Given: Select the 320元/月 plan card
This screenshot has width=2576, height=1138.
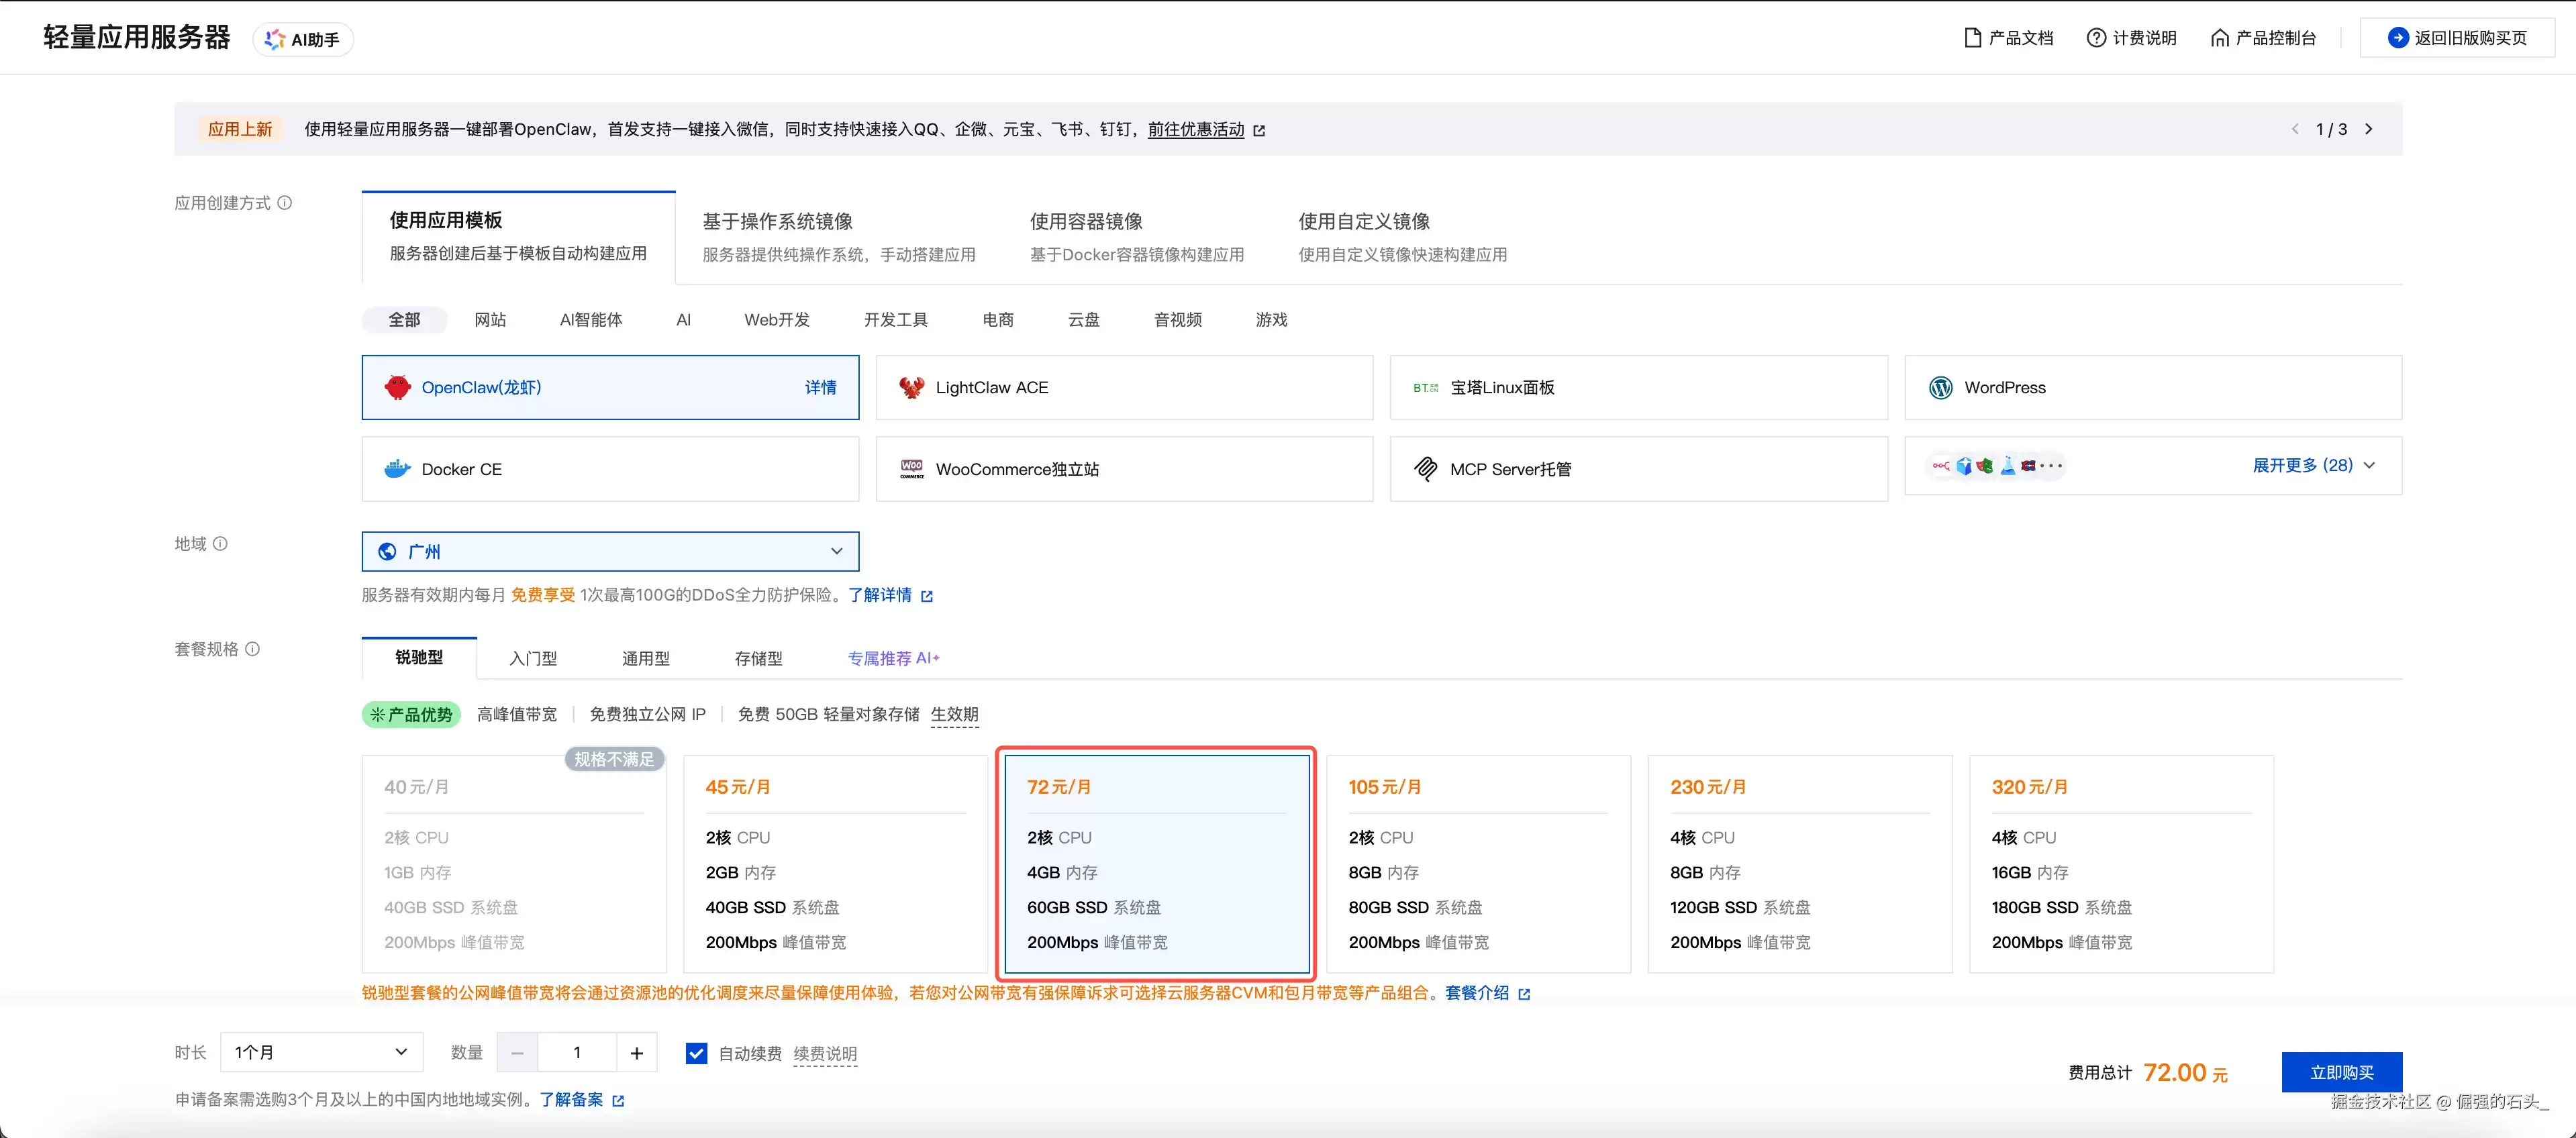Looking at the screenshot, I should (x=2121, y=864).
